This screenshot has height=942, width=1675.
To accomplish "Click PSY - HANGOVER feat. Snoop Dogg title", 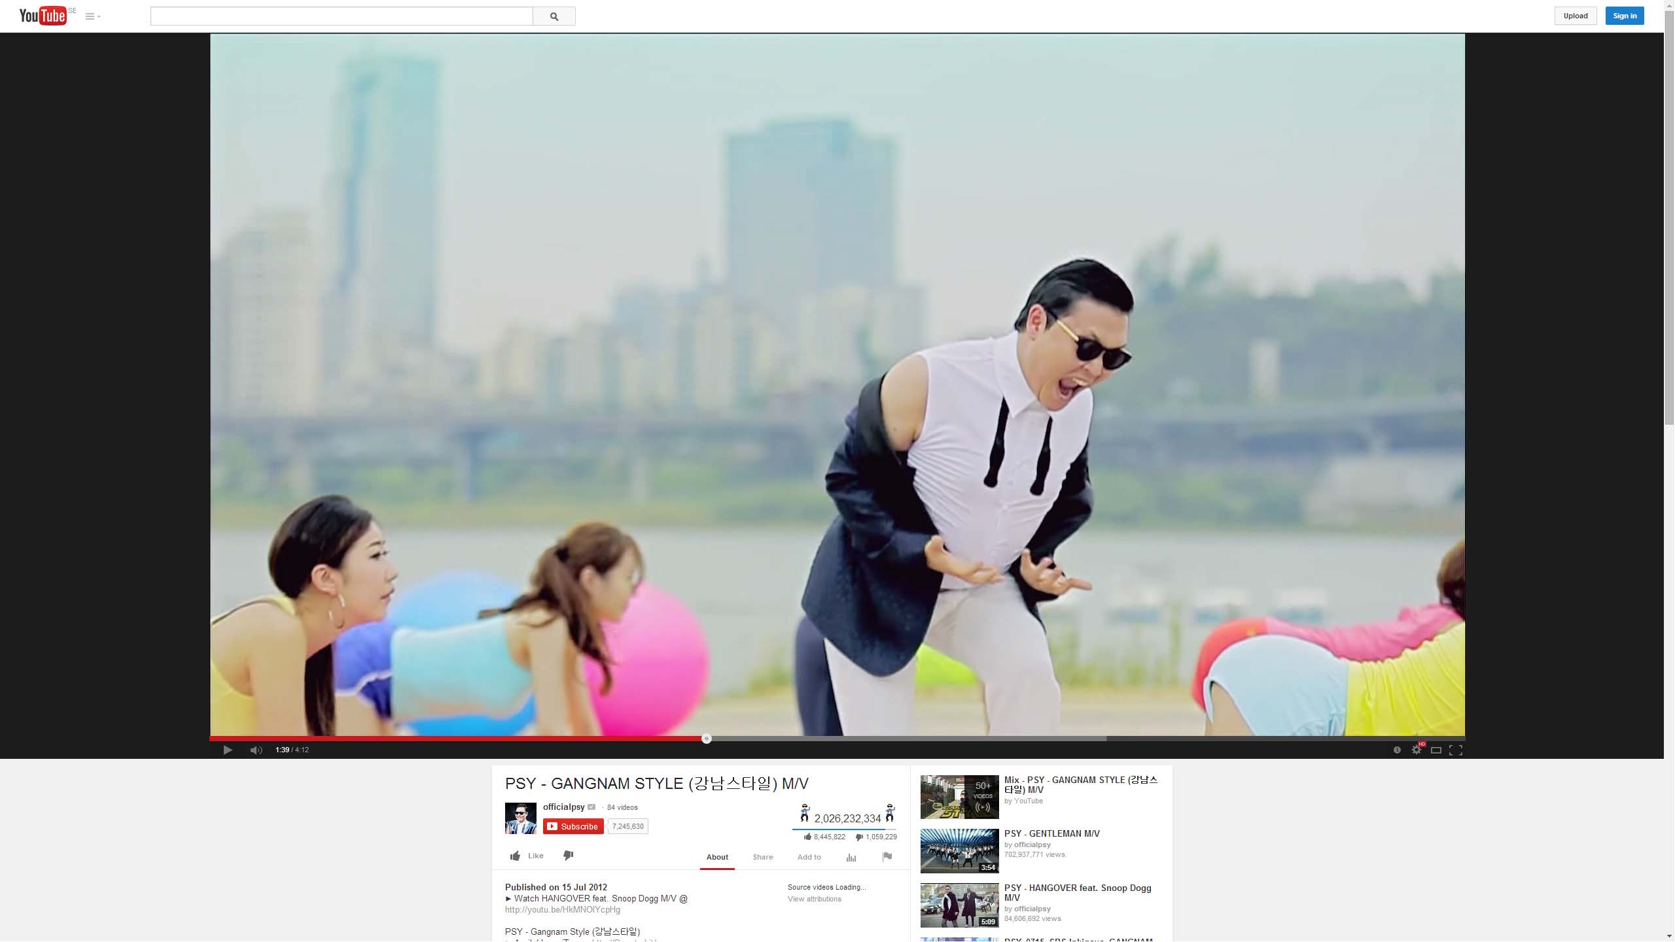I will click(x=1078, y=892).
